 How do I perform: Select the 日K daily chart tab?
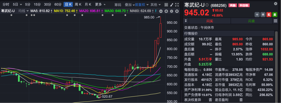click(x=68, y=5)
